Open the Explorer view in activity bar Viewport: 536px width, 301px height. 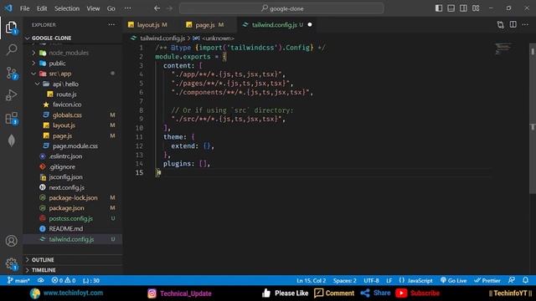tap(11, 28)
